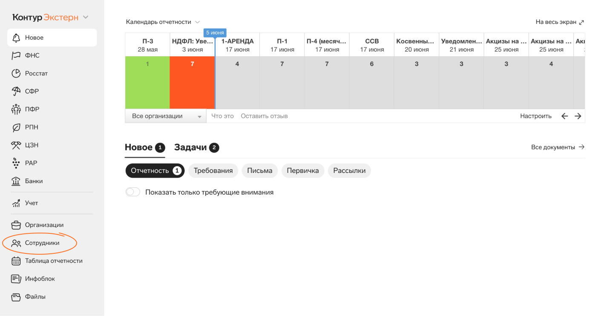Click the crossed tools icon for ЦЗН

click(16, 145)
